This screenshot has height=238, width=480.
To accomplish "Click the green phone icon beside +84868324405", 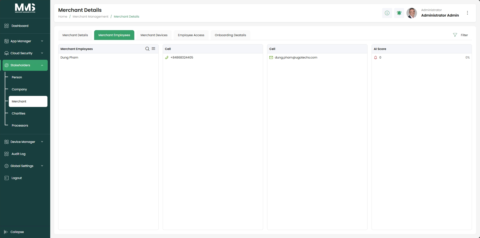I will pos(167,57).
